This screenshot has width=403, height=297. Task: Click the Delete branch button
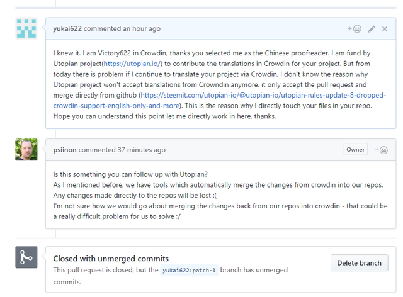pyautogui.click(x=359, y=262)
